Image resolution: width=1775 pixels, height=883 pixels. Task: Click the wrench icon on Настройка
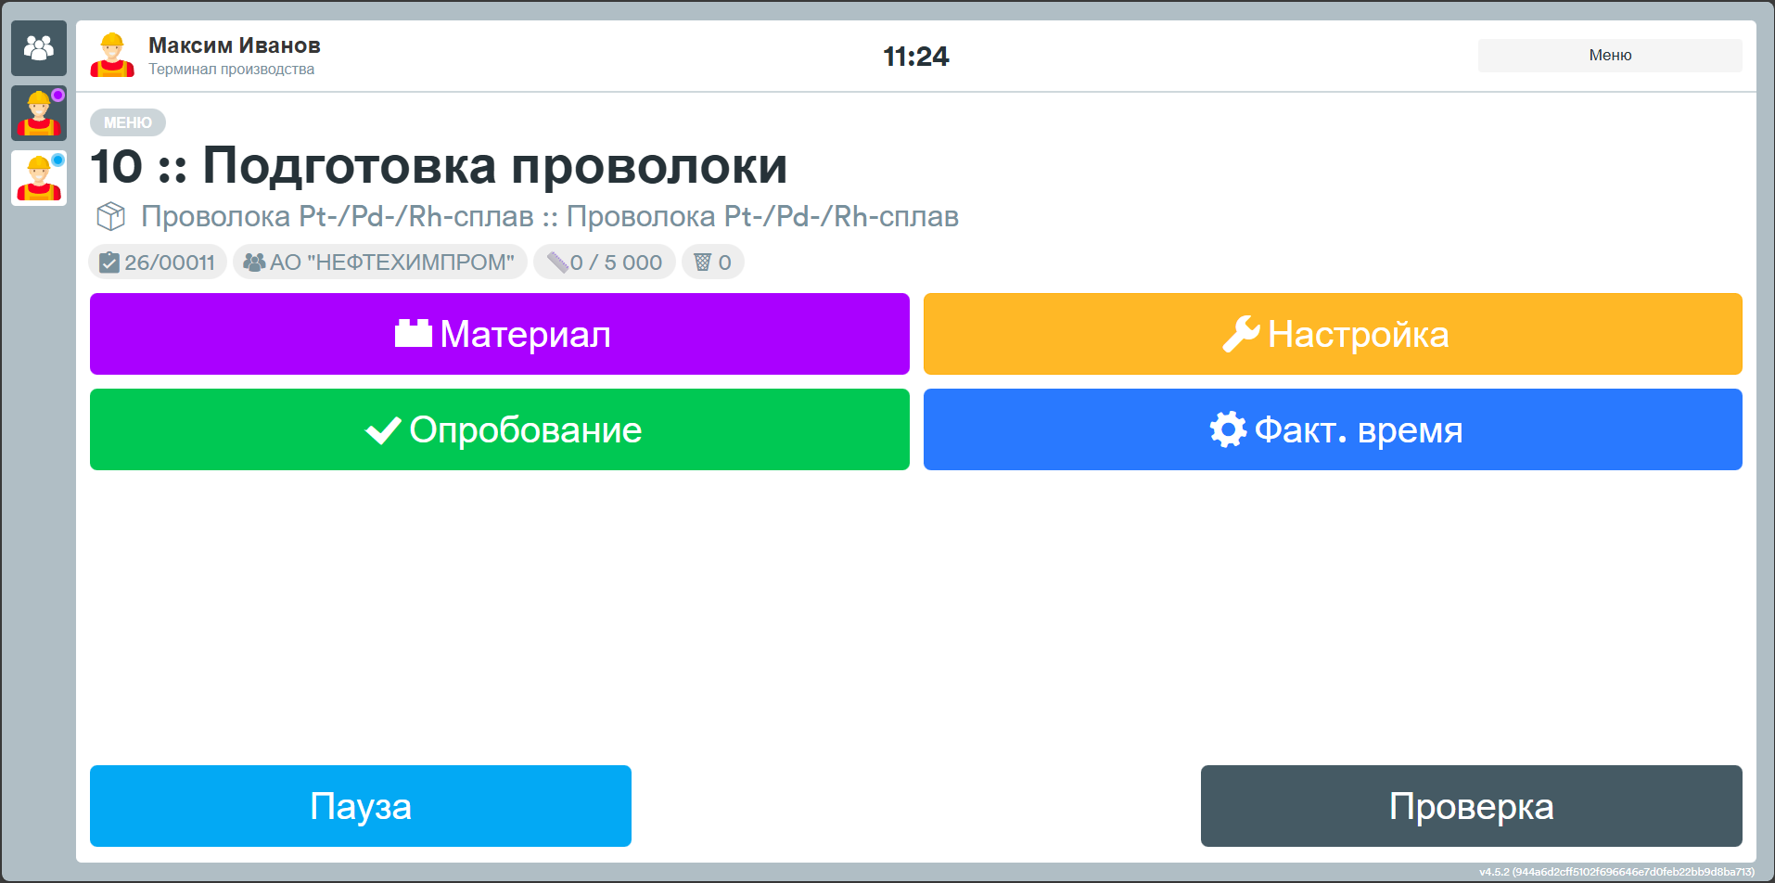pyautogui.click(x=1241, y=334)
